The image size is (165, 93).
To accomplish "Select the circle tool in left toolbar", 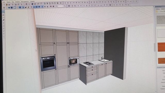I will 3,23.
